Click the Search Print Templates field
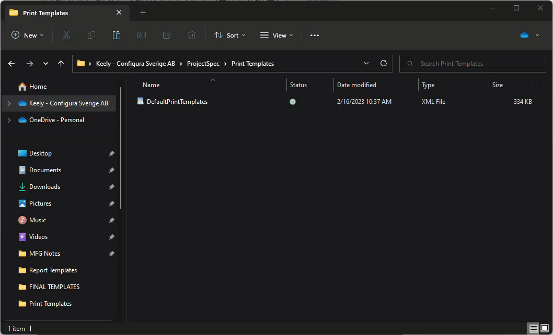The height and width of the screenshot is (335, 553). coord(473,64)
